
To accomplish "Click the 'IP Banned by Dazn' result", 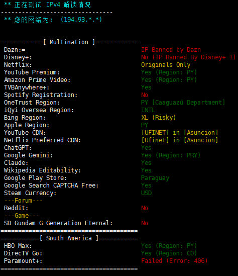I will (171, 50).
